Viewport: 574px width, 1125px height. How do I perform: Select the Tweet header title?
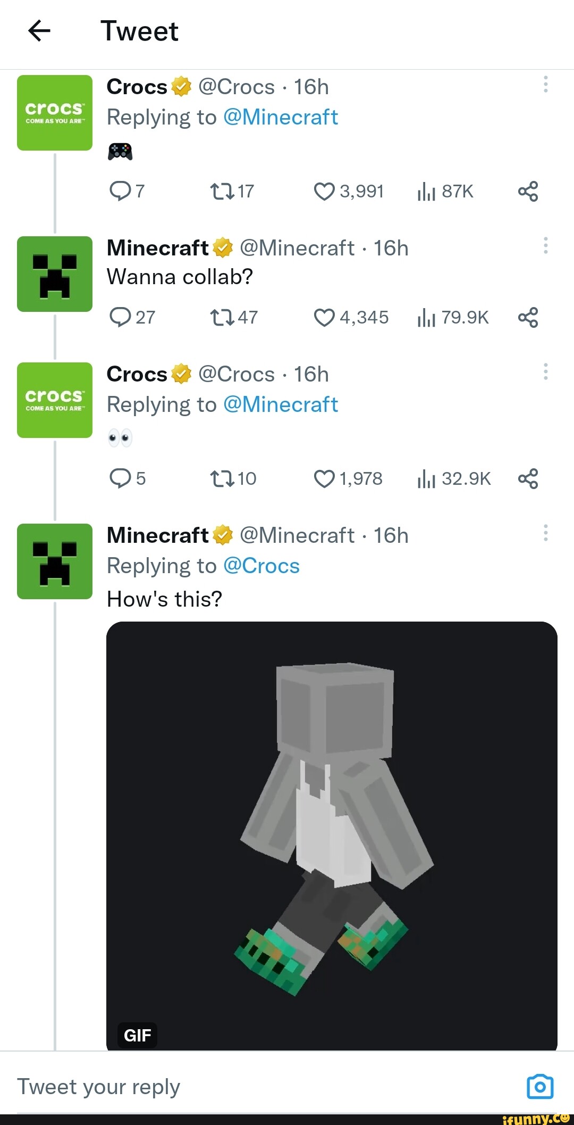[x=140, y=31]
